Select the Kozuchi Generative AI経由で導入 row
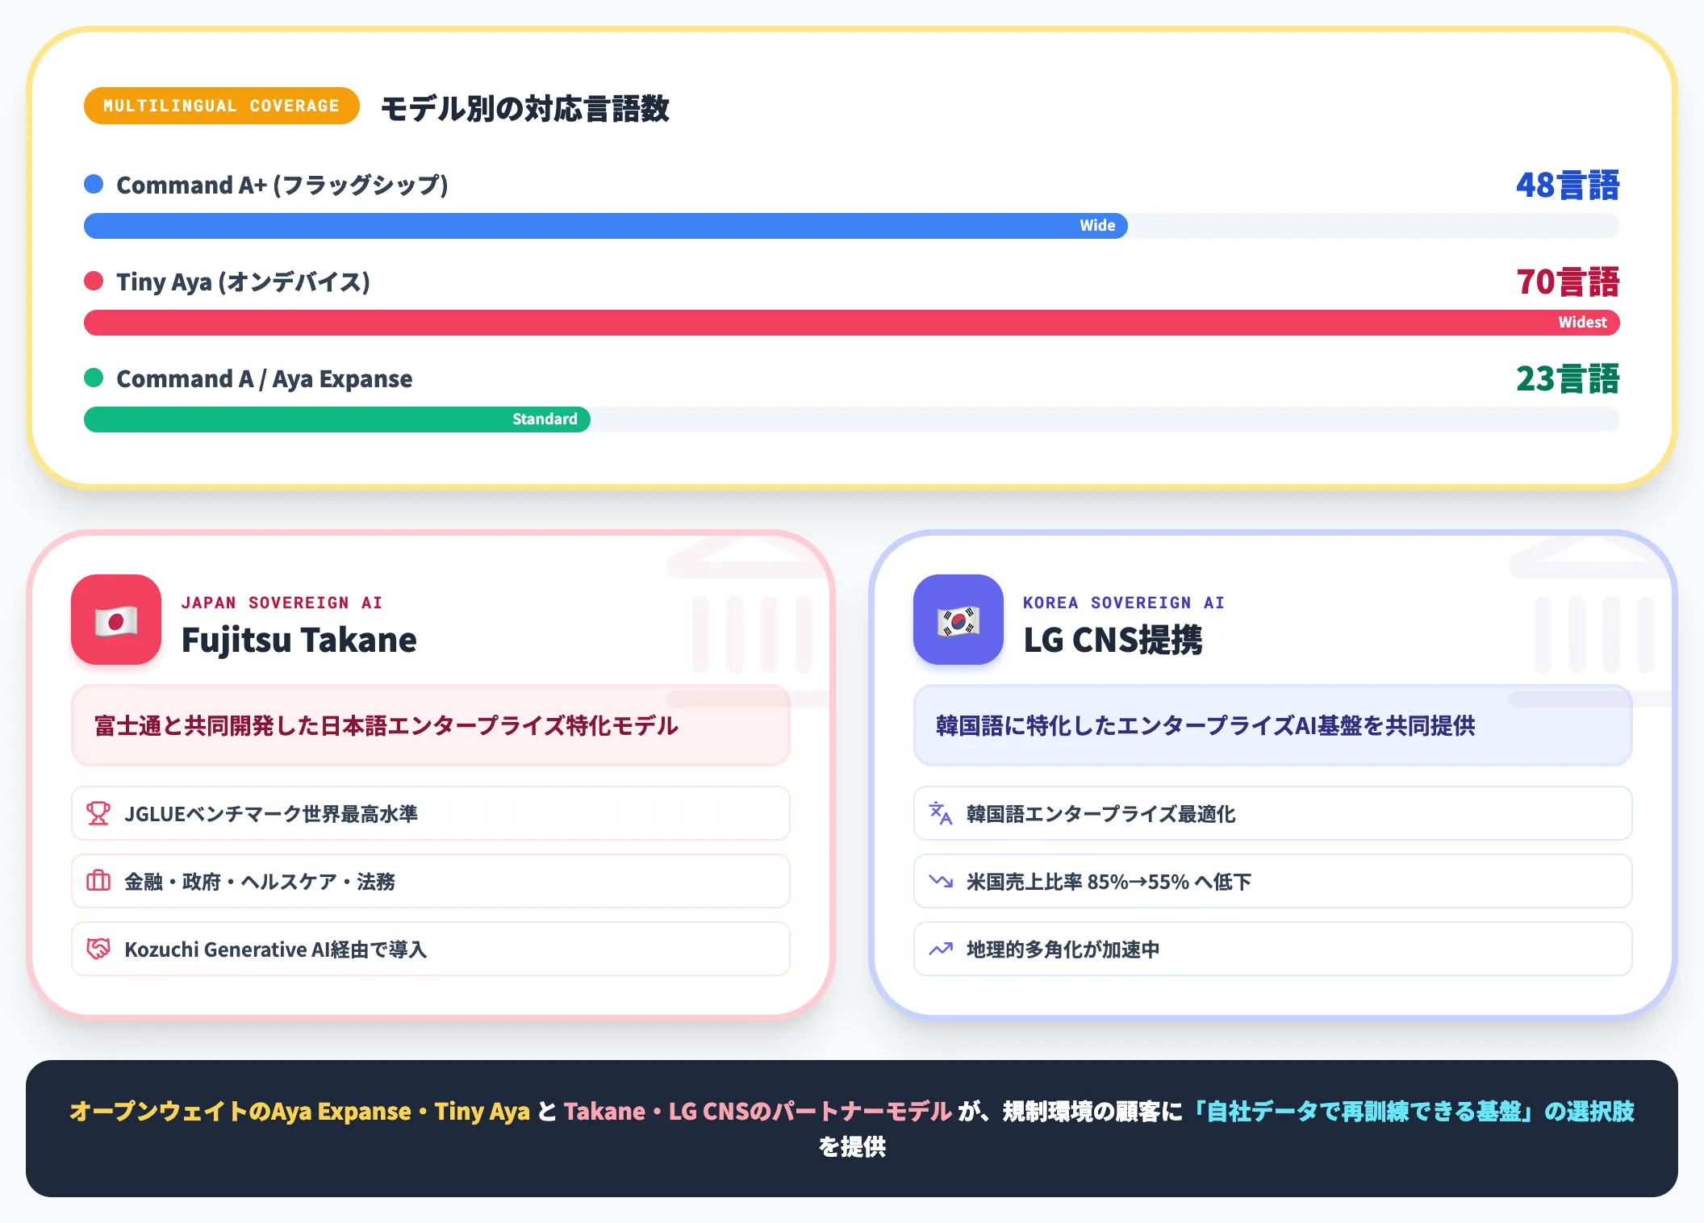The height and width of the screenshot is (1223, 1704). pyautogui.click(x=431, y=949)
